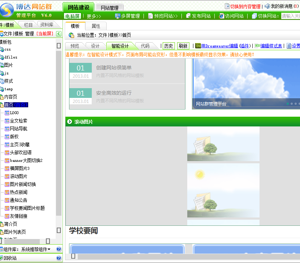
Task: Click the 我的新消息 speaker icon
Action: tap(267, 6)
